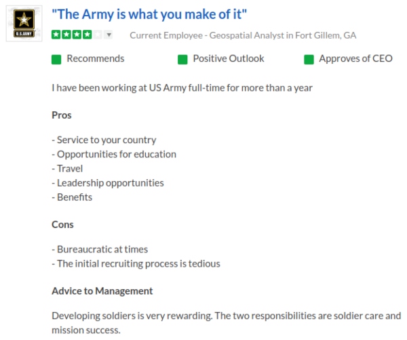Expand the star rating details dropdown arrow
Viewport: 407px width, 340px height.
[x=109, y=35]
